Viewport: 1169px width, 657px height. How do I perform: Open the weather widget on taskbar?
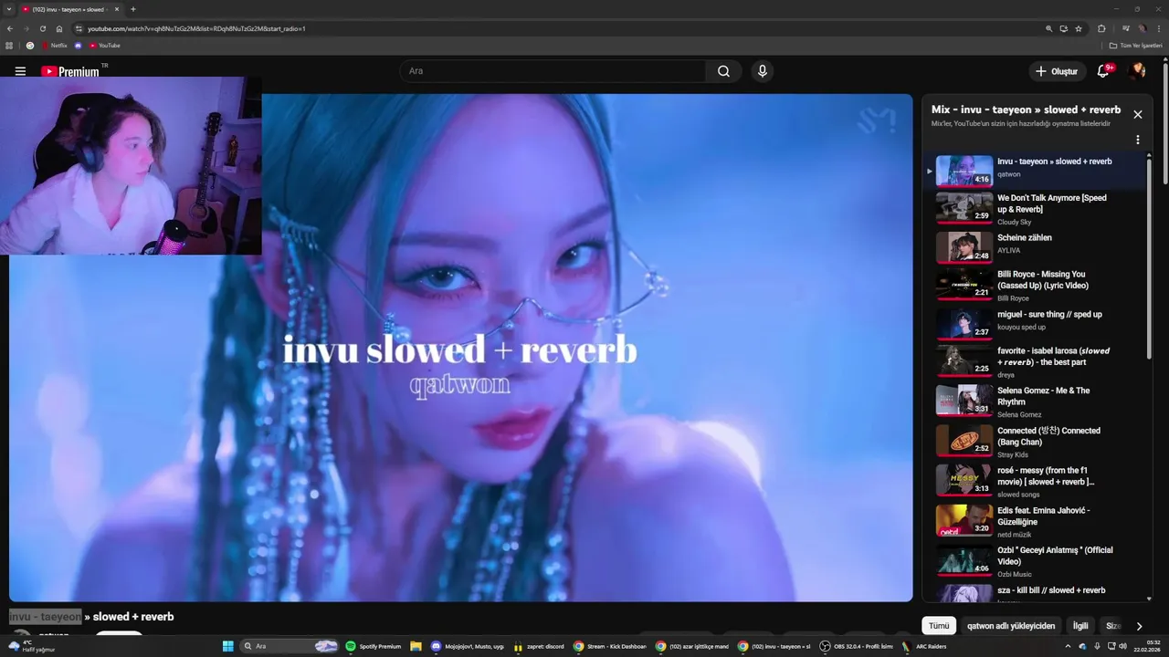[x=32, y=646]
